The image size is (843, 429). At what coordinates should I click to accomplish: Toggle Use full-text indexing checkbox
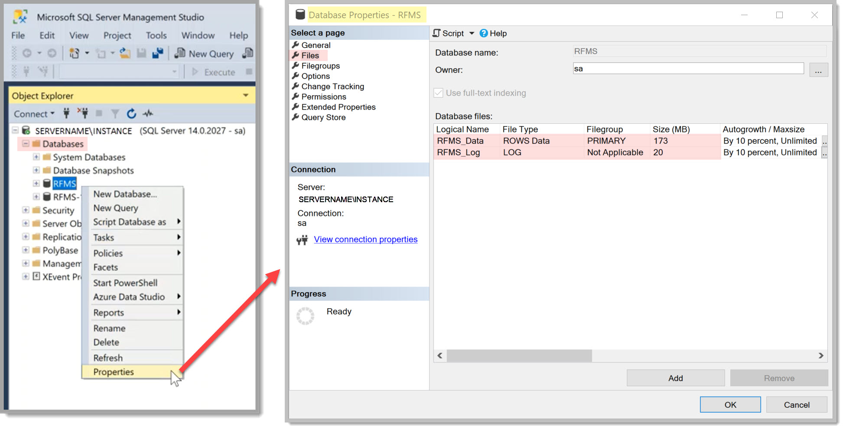[x=439, y=93]
